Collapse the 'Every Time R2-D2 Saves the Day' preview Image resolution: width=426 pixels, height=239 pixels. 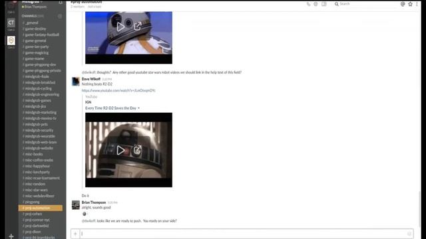pyautogui.click(x=138, y=108)
